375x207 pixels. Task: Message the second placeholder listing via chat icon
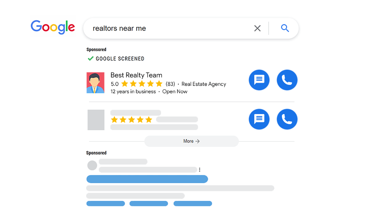pyautogui.click(x=259, y=119)
